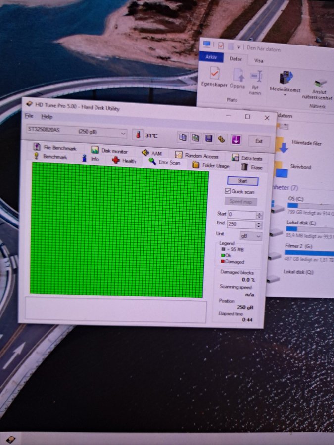The image size is (334, 445).
Task: Click the purple down-arrow icon
Action: click(x=236, y=140)
